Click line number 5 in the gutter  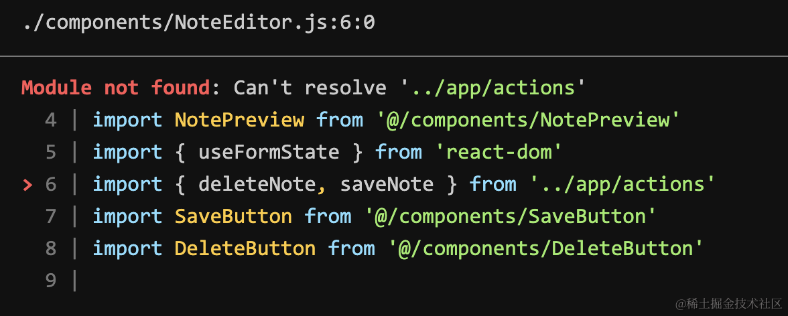[x=51, y=153]
